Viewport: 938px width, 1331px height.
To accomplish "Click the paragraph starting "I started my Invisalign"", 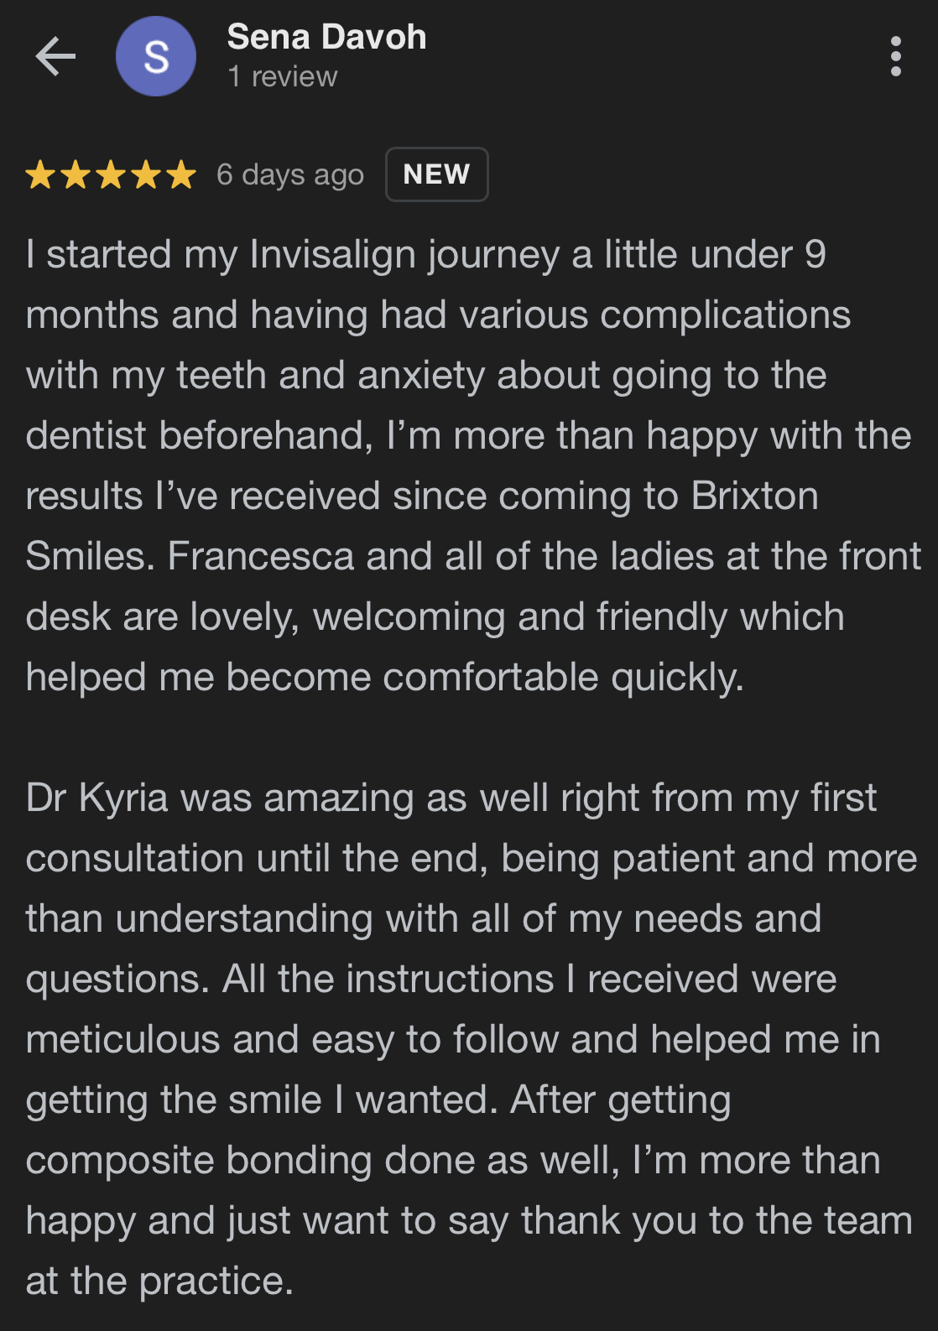I will point(473,465).
